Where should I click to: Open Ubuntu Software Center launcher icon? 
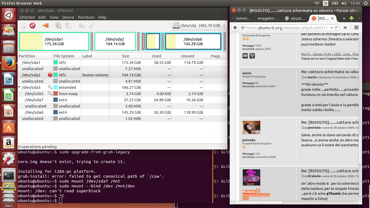(x=9, y=127)
